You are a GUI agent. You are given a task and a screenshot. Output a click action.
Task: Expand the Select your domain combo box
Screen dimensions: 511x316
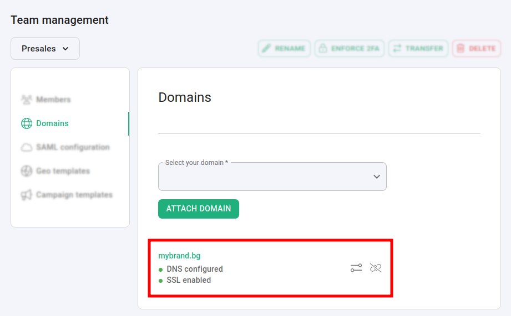click(x=266, y=177)
